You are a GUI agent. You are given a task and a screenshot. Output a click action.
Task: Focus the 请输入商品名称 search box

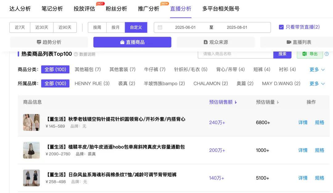coord(236,54)
